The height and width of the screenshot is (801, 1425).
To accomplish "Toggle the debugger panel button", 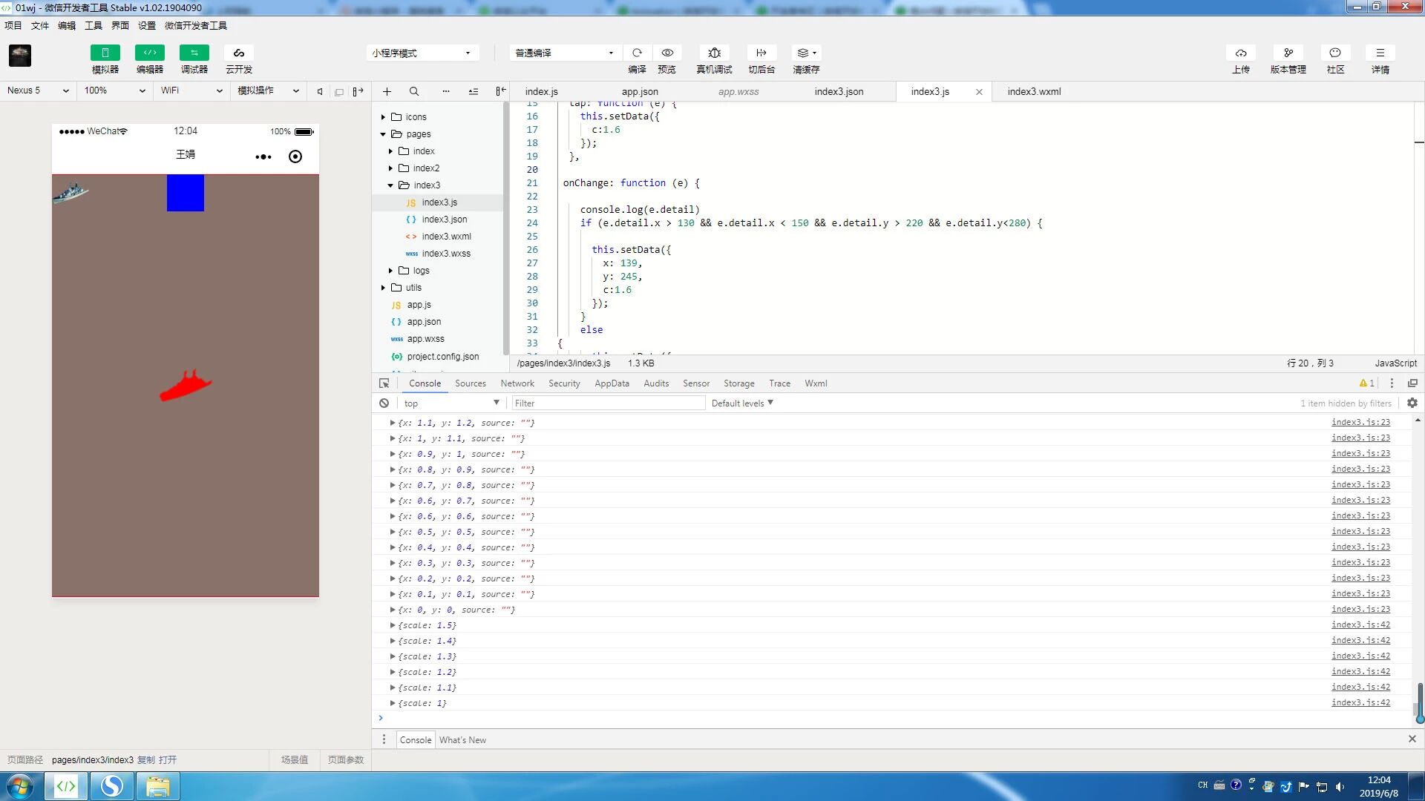I will point(194,53).
